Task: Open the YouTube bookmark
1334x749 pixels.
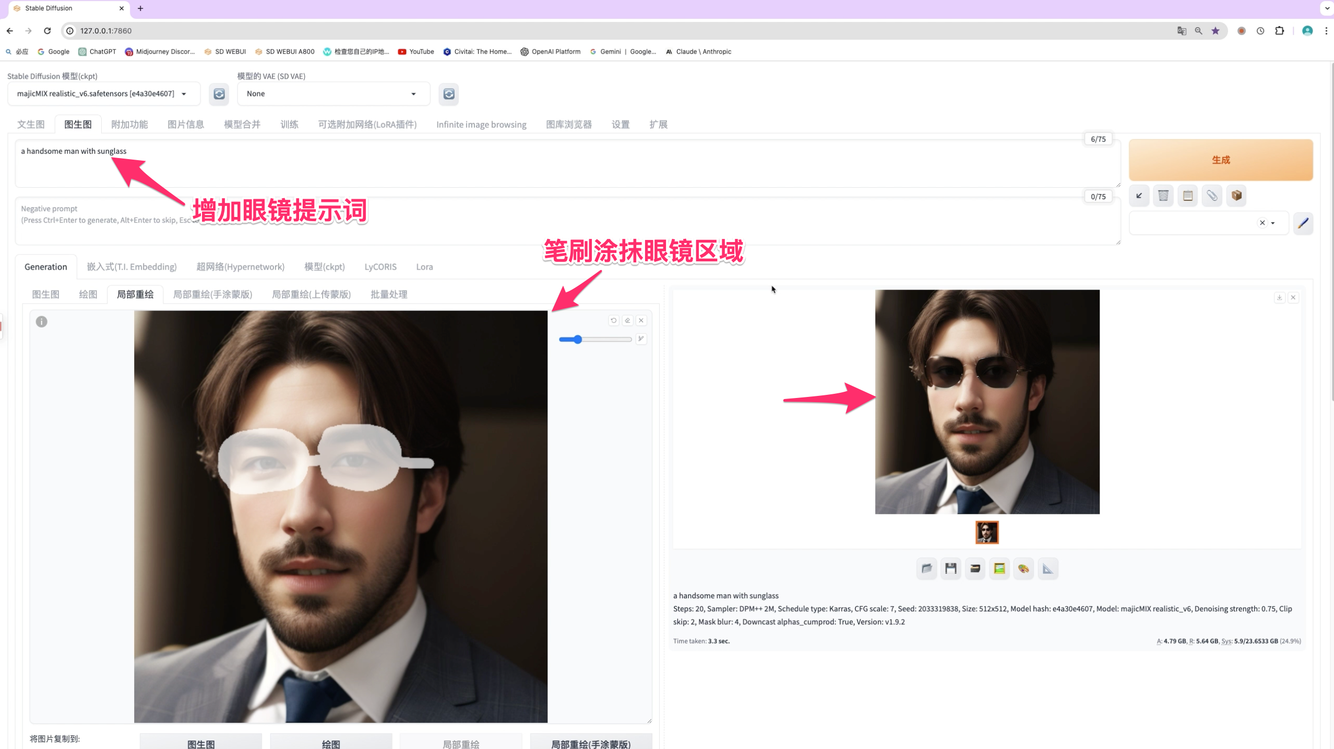Action: pos(416,52)
